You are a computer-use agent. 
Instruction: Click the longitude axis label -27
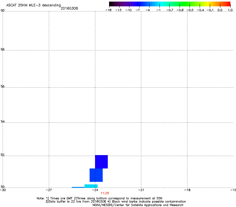tap(49, 190)
